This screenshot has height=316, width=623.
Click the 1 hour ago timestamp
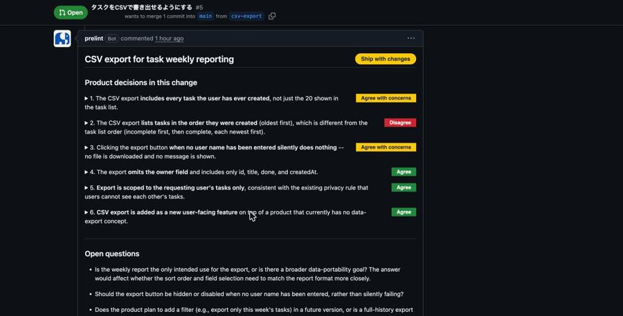tap(170, 39)
